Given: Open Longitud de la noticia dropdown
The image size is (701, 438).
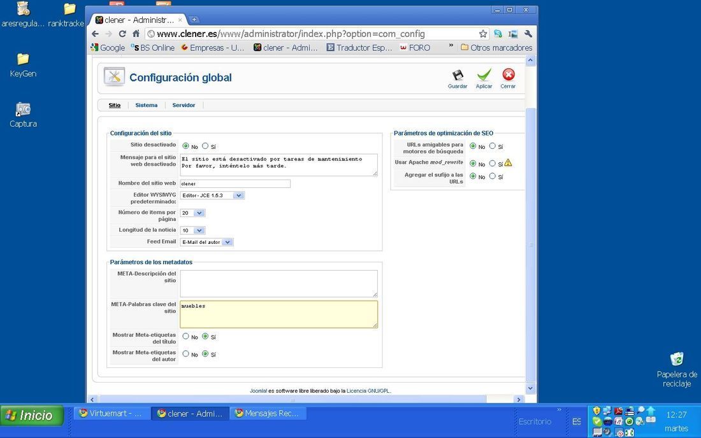Looking at the screenshot, I should [192, 230].
